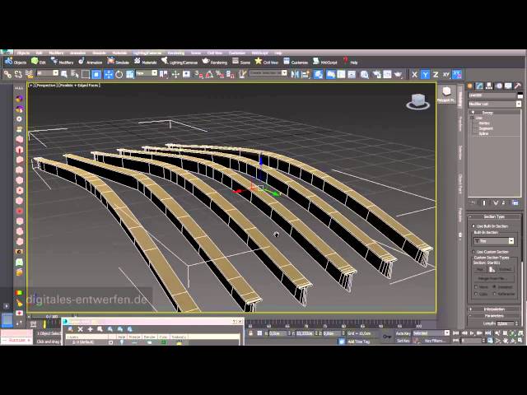
Task: Click the Play Animation control
Action: (472, 333)
